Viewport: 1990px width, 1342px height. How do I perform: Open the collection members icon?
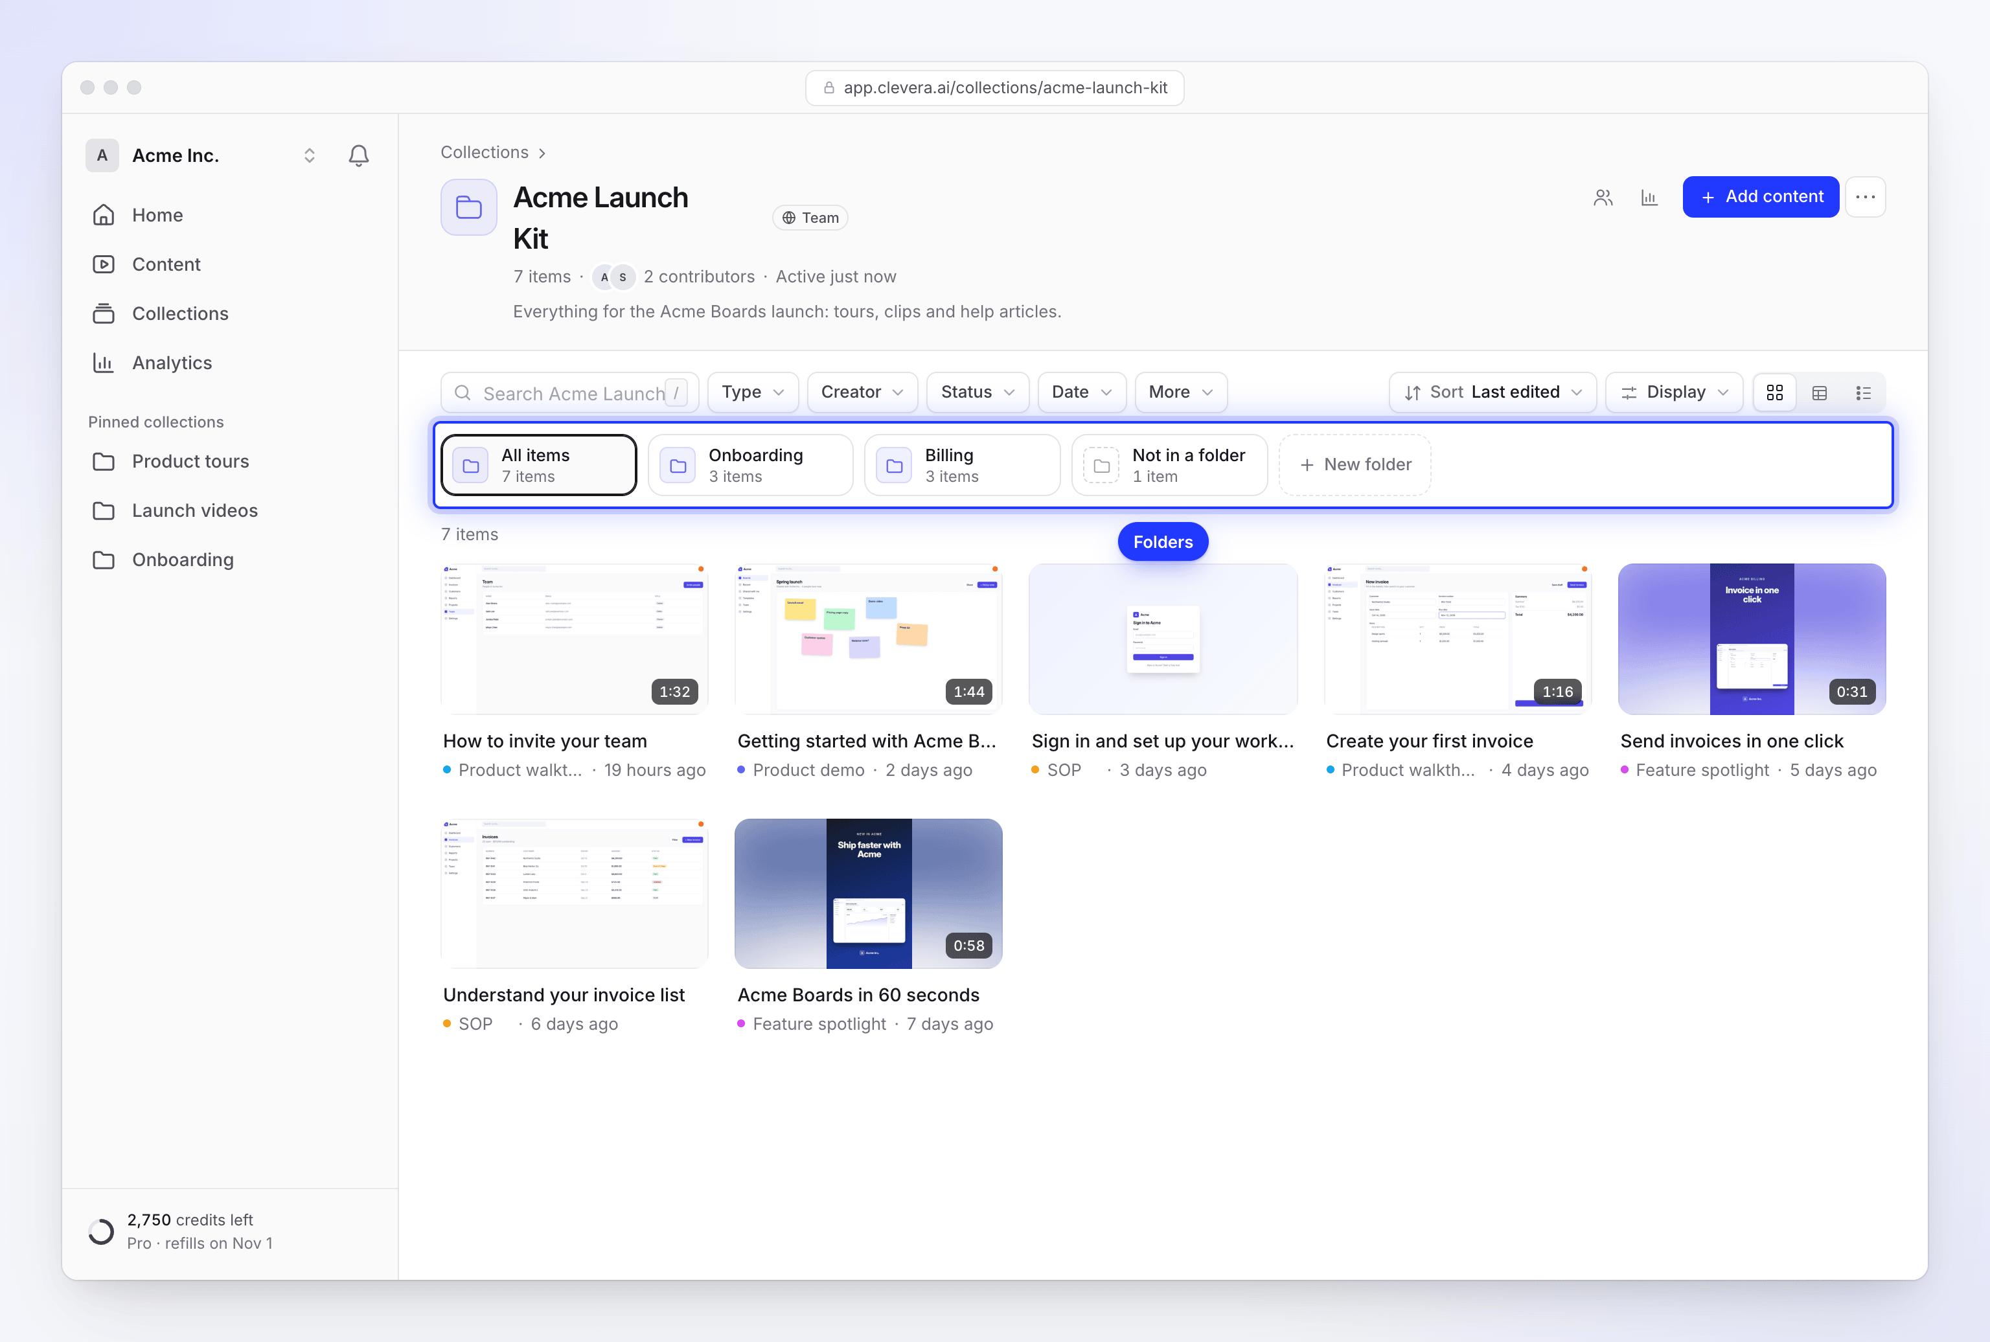[1603, 198]
